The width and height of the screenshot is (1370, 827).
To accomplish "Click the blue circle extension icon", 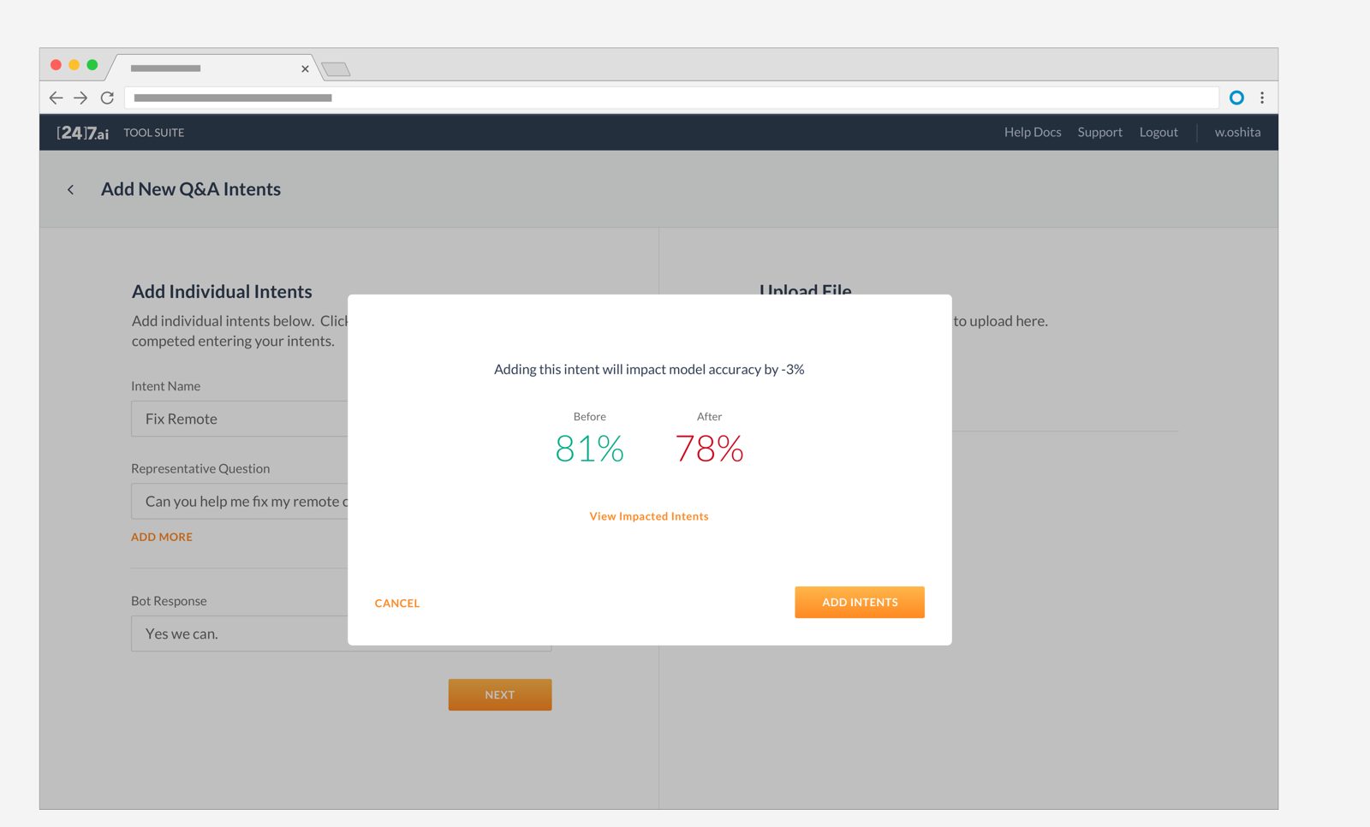I will (1236, 98).
